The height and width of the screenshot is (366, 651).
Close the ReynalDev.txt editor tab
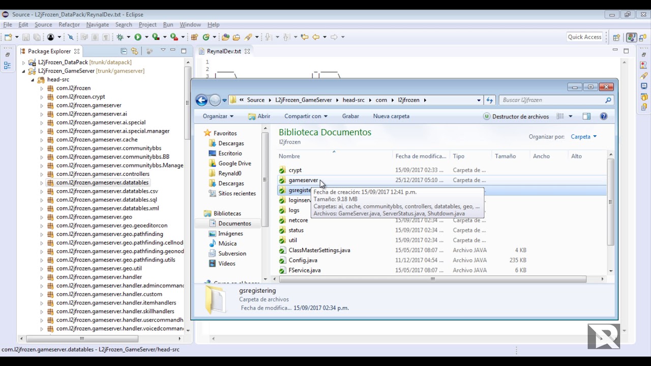pos(247,51)
